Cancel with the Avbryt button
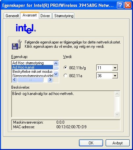The width and height of the screenshot is (133, 150). (x=118, y=143)
